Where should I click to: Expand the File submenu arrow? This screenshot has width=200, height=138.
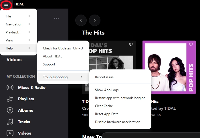29,16
